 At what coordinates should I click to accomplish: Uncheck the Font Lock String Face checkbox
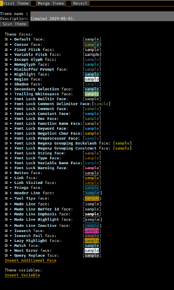[x=6, y=153]
